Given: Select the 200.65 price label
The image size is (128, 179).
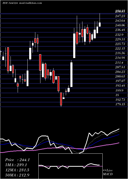Looking at the screenshot, I should [120, 76].
